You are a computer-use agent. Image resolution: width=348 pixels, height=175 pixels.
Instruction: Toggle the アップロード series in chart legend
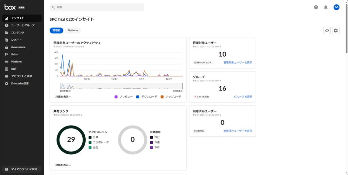pos(171,97)
